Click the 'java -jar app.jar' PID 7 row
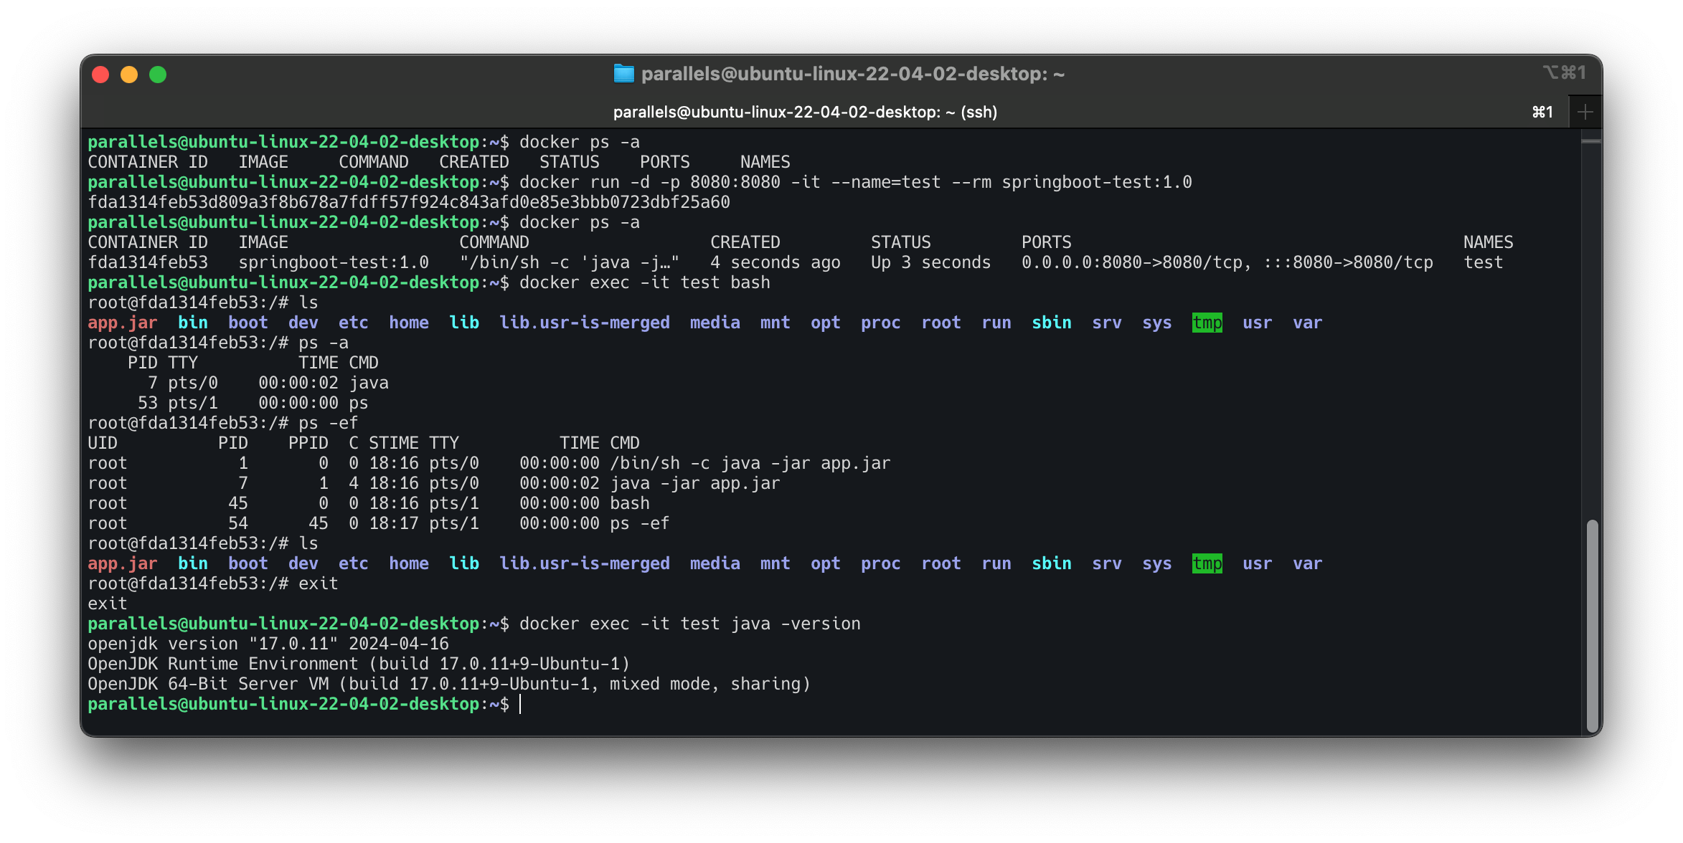 (434, 483)
